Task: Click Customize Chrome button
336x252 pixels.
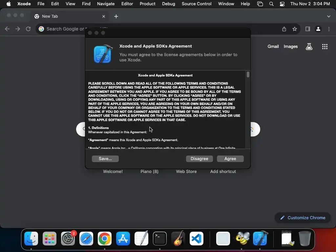Action: coord(303,218)
